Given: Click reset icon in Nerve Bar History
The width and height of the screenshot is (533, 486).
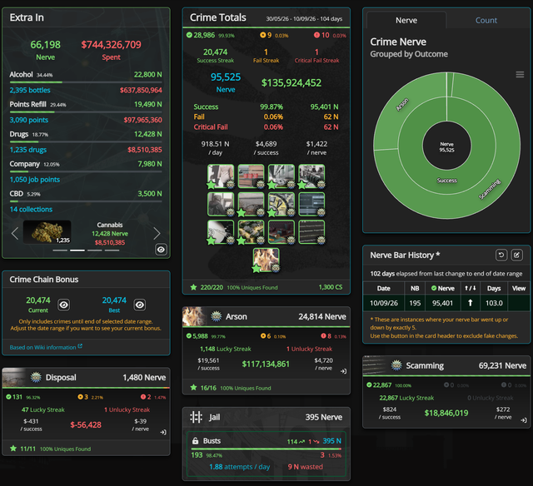Looking at the screenshot, I should coord(501,255).
